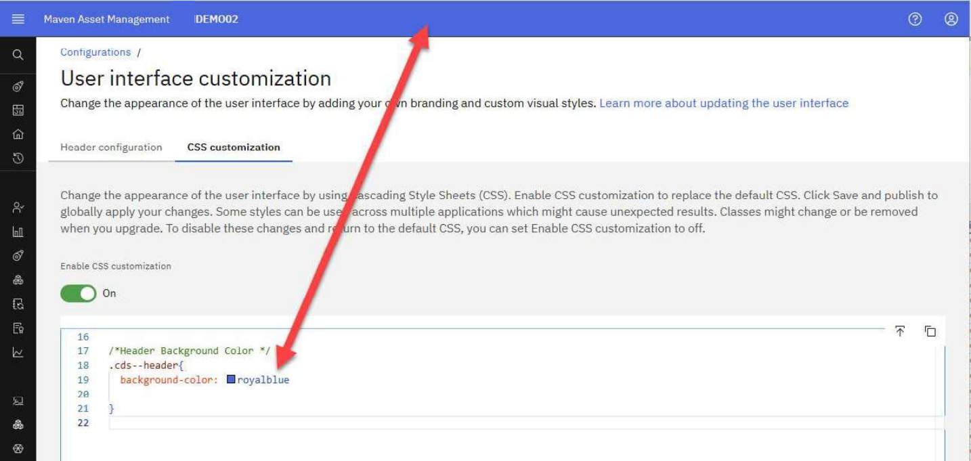Follow the Configurations breadcrumb link
Viewport: 971px width, 461px height.
pyautogui.click(x=95, y=52)
